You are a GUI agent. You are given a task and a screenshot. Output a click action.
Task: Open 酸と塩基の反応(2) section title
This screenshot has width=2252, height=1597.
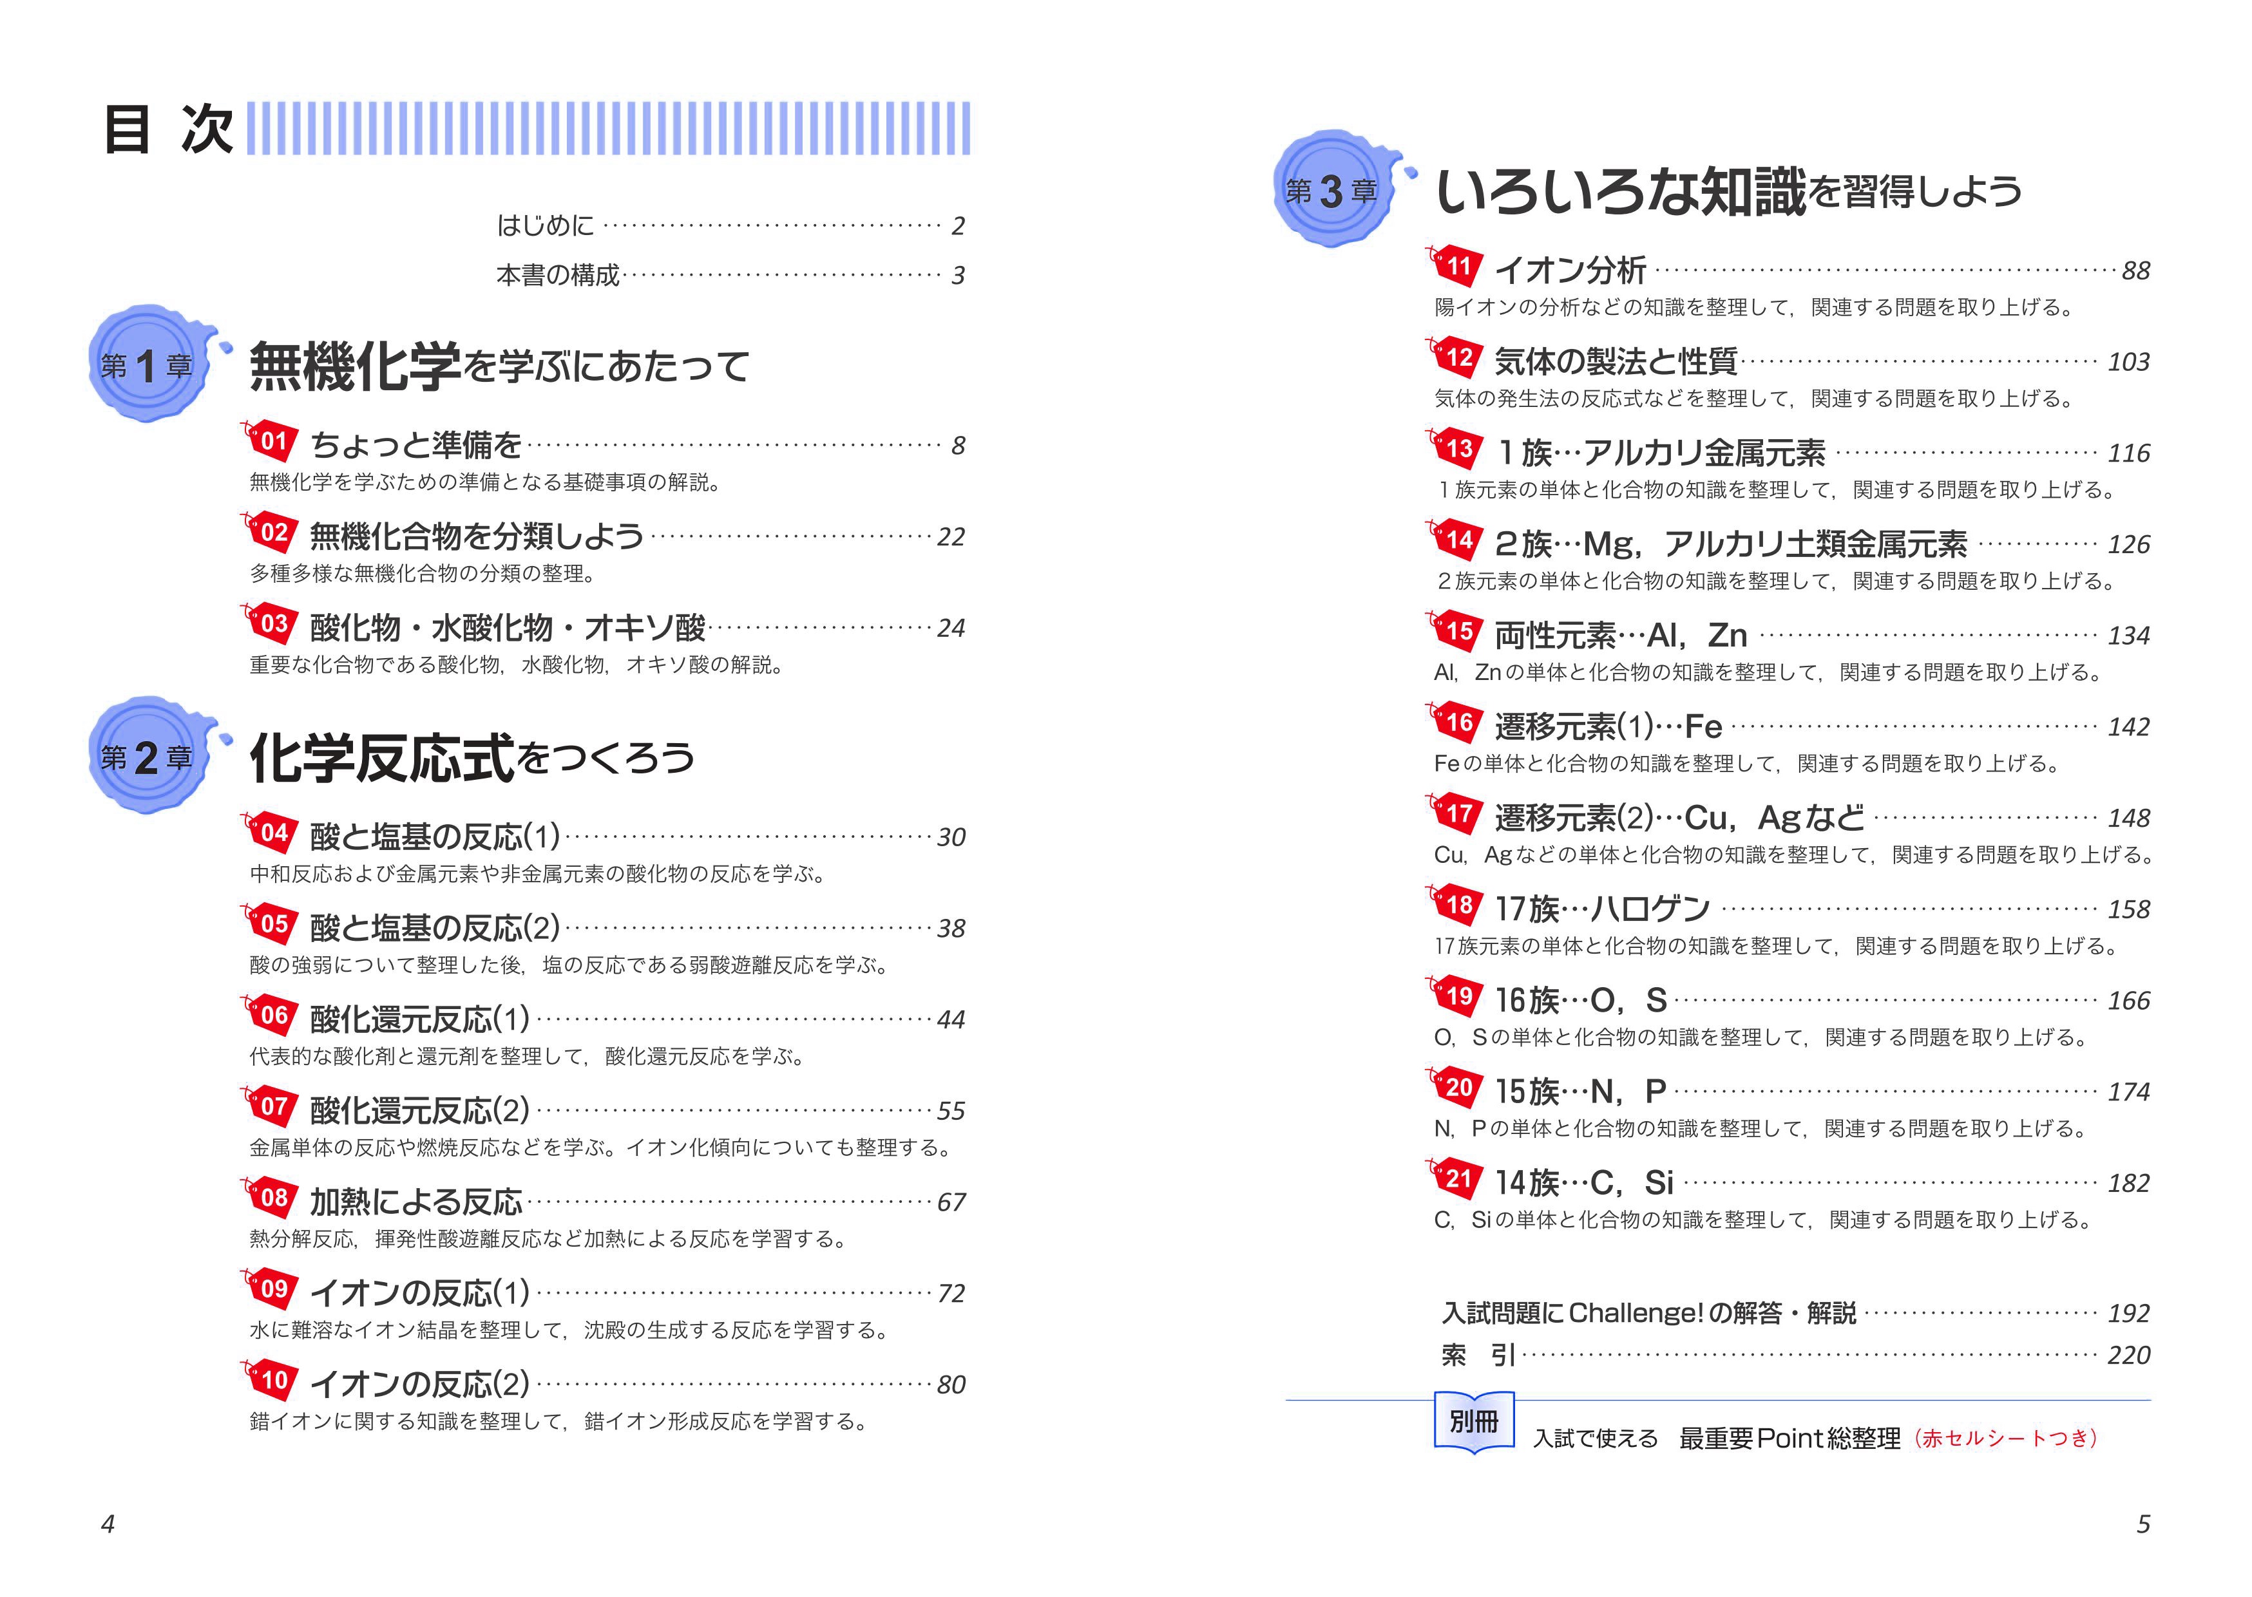tap(435, 927)
